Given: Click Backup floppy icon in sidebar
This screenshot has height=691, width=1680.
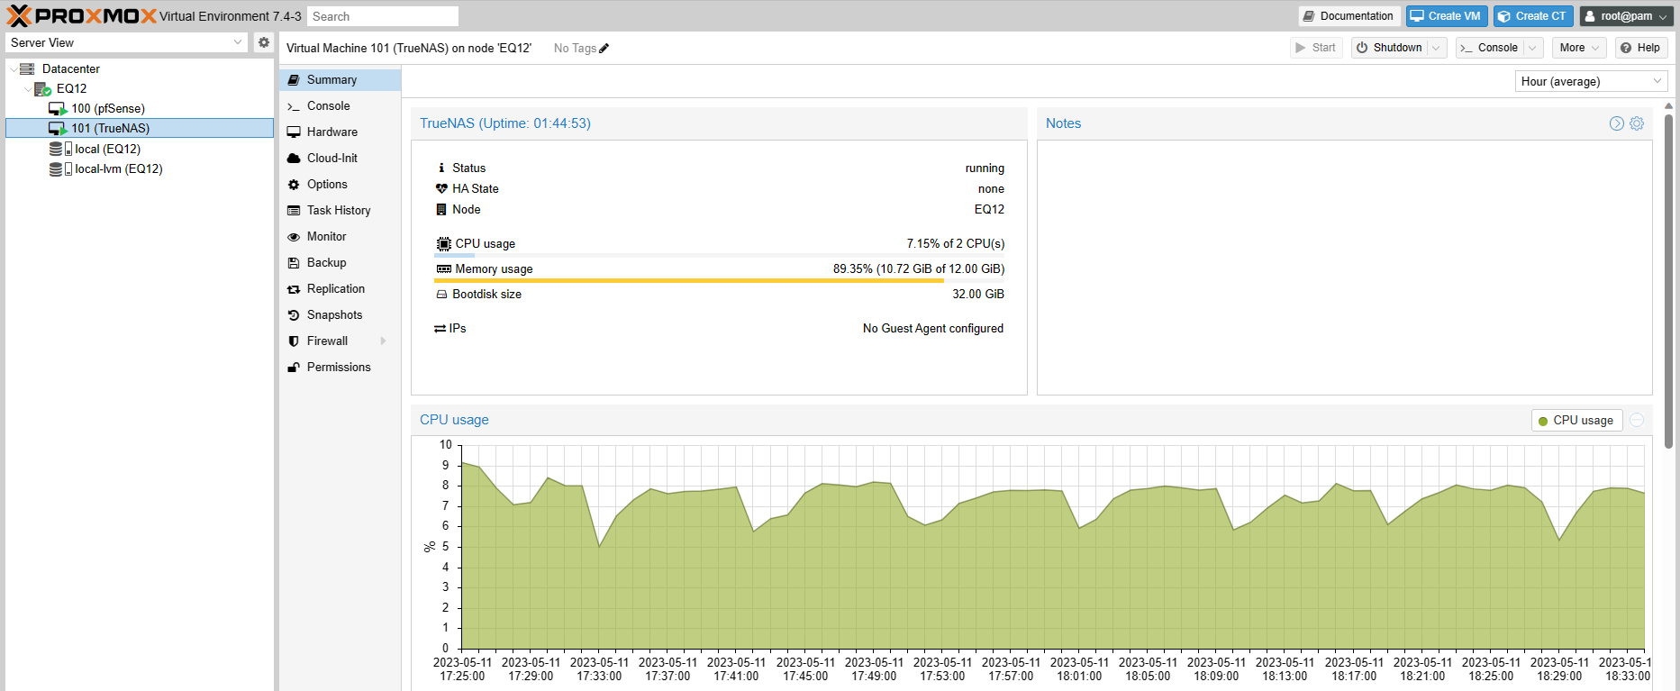Looking at the screenshot, I should pyautogui.click(x=294, y=262).
